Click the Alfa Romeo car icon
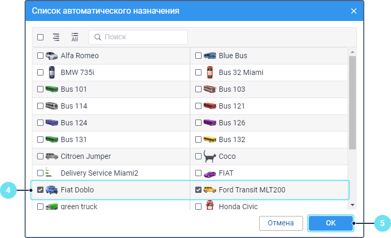This screenshot has height=238, width=391. pos(51,56)
